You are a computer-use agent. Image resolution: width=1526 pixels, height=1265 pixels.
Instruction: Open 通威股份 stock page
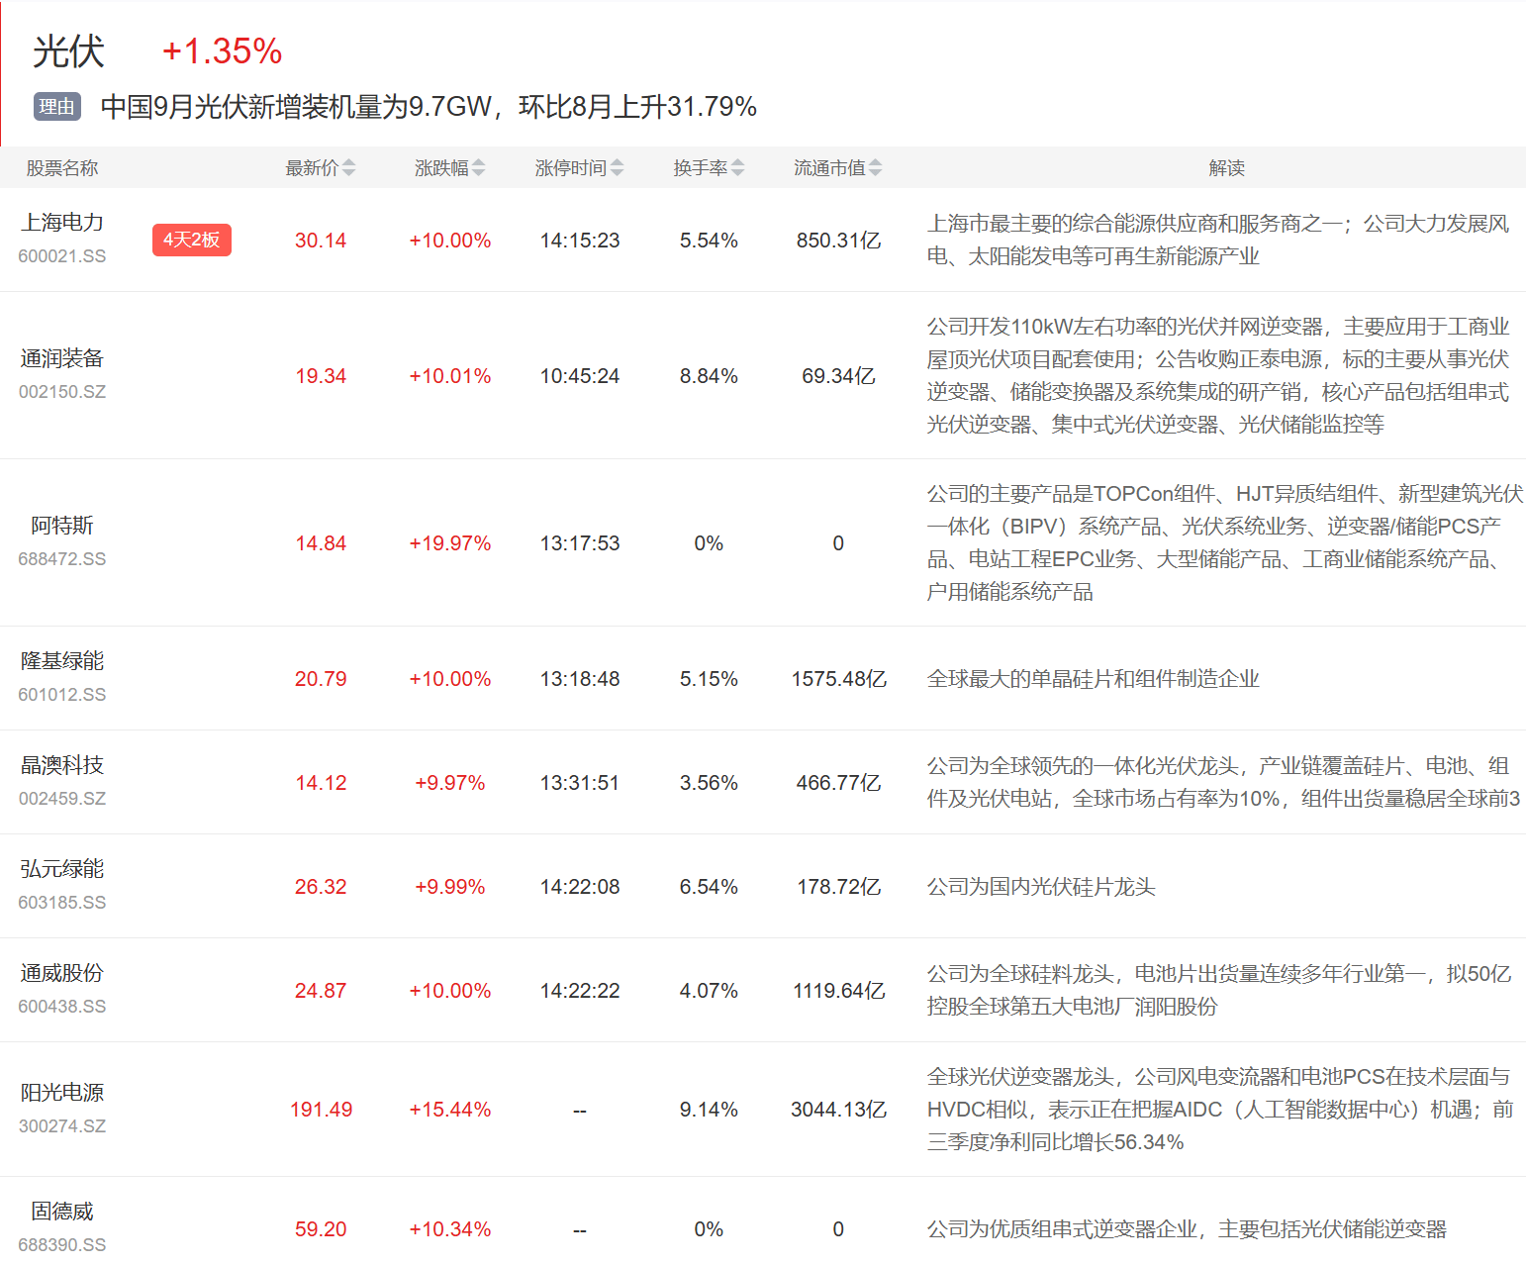coord(62,973)
